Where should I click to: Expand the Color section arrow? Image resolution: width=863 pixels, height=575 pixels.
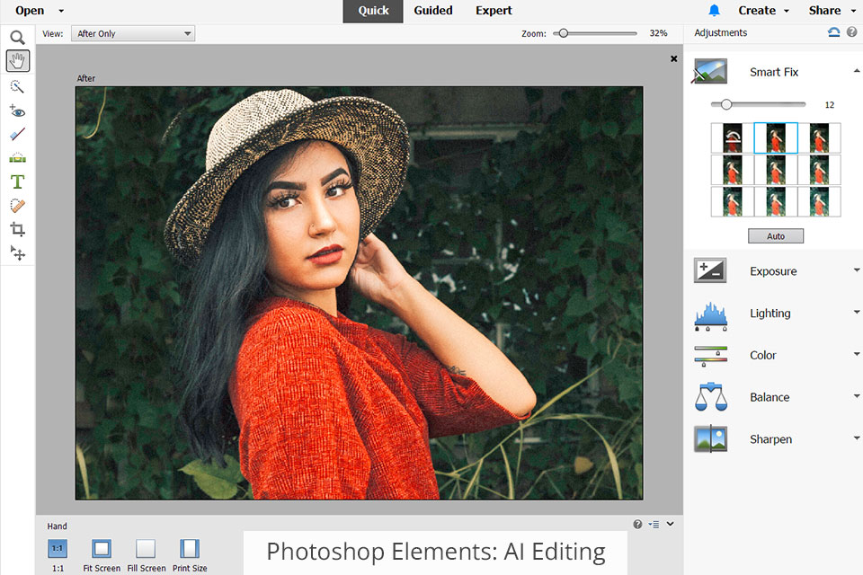click(x=857, y=354)
